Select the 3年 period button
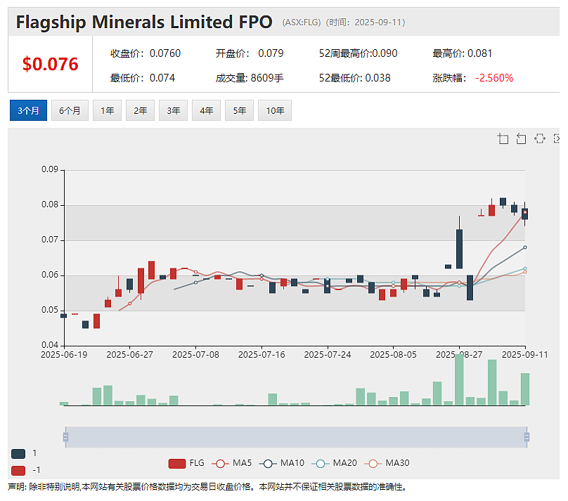The image size is (568, 501). pos(173,110)
